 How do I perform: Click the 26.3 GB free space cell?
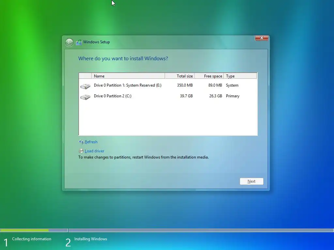point(216,96)
